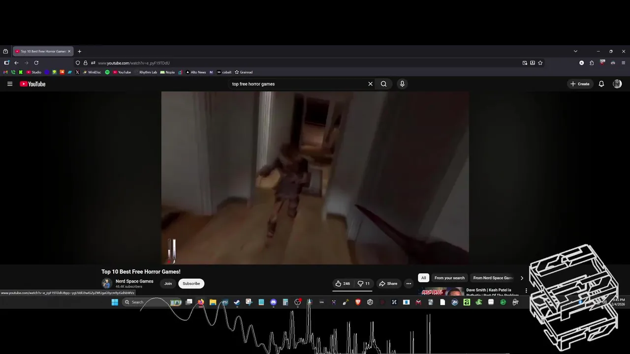Open Nerd Space Games channel name link
630x354 pixels.
tap(134, 281)
